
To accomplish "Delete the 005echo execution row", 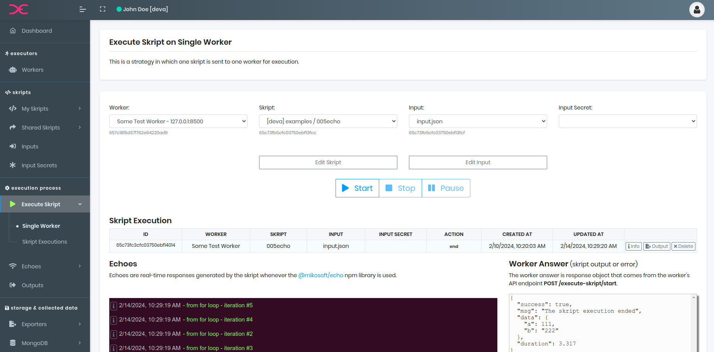I will 683,246.
